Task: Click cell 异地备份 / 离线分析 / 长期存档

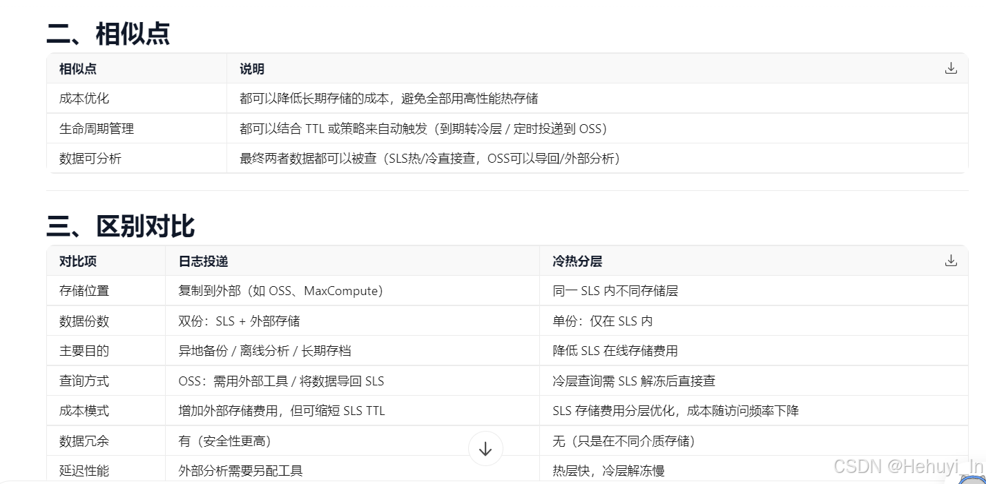Action: pos(264,351)
